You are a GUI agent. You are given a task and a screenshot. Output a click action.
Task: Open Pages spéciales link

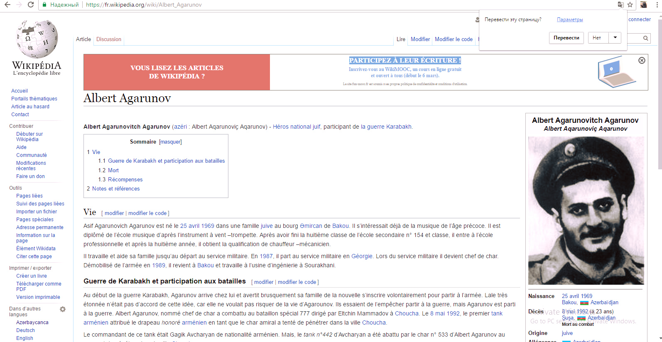(35, 220)
